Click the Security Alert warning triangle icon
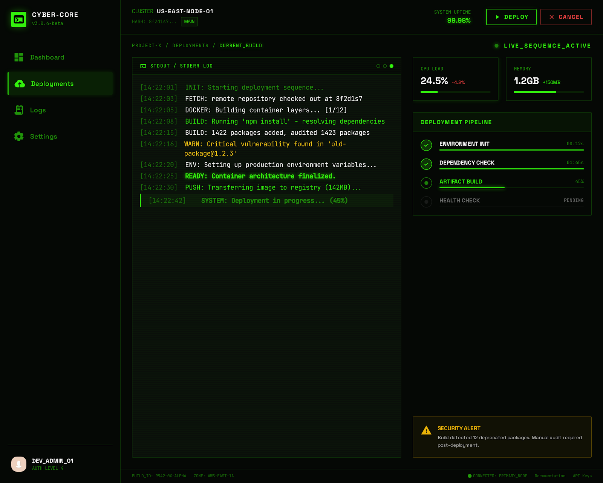The height and width of the screenshot is (483, 603). pos(426,430)
